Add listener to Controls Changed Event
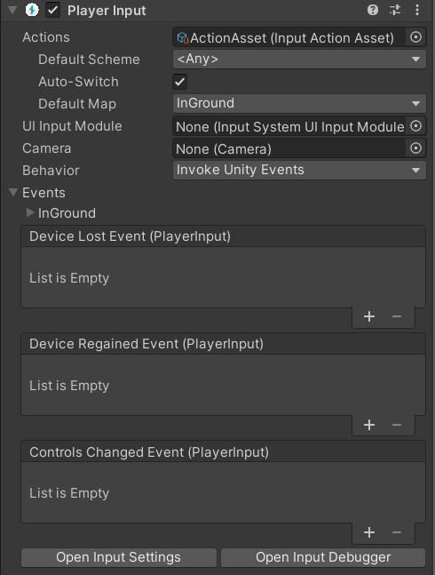Viewport: 435px width, 575px height. [369, 532]
